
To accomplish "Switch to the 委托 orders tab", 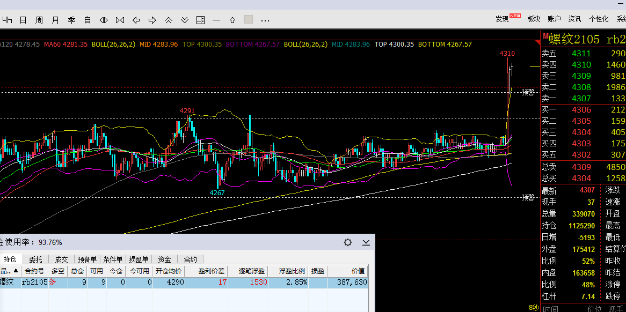I will pyautogui.click(x=35, y=259).
